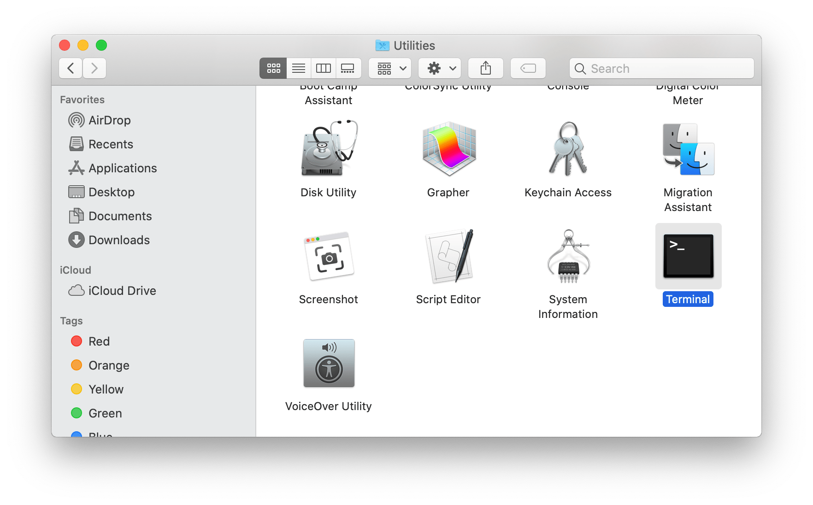Open Recents from the sidebar
This screenshot has width=813, height=505.
click(111, 144)
